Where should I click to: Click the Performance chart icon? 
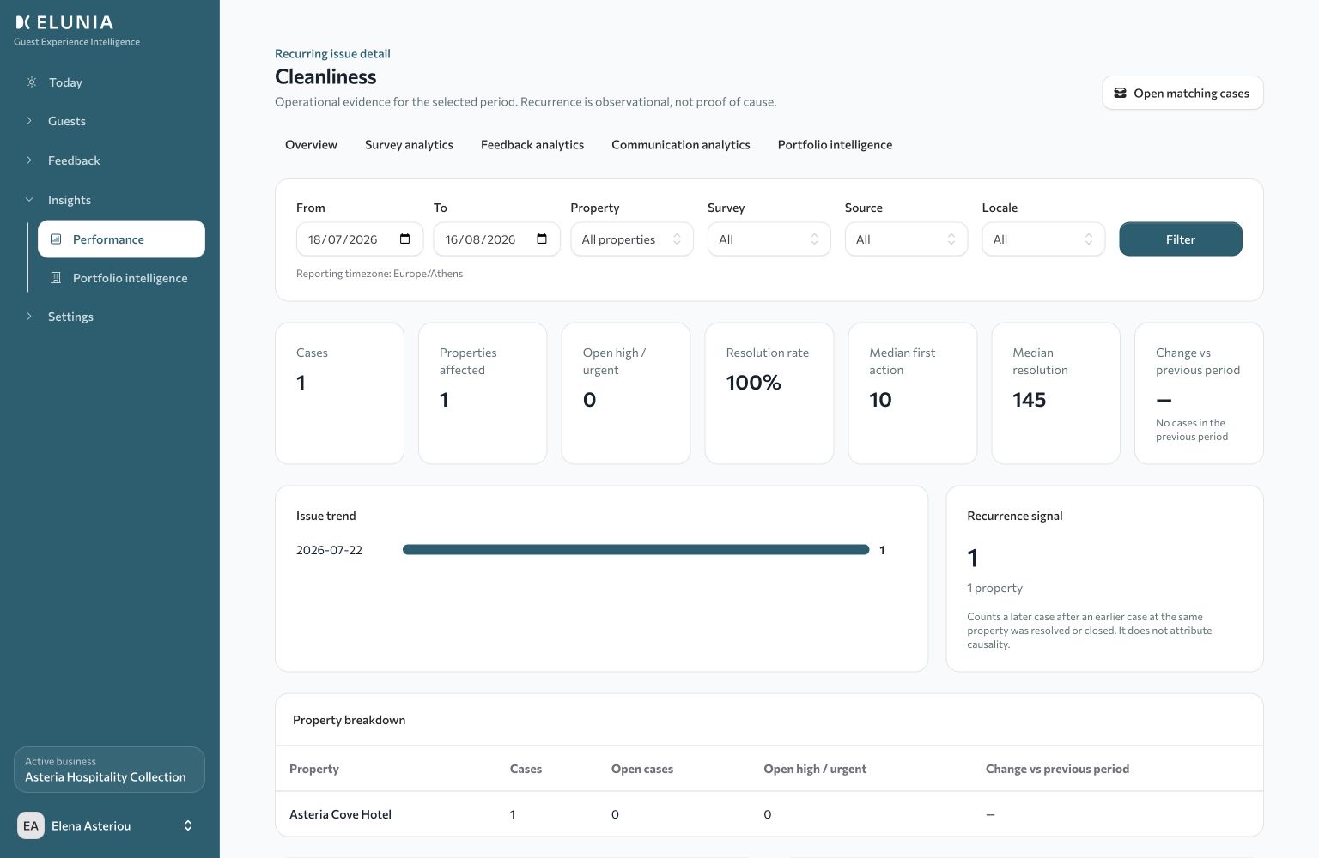click(56, 239)
